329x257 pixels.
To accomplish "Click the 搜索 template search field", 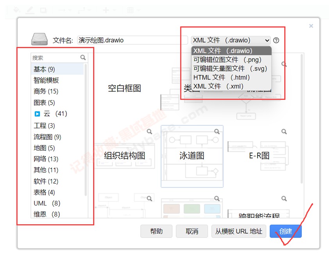I will click(x=55, y=58).
